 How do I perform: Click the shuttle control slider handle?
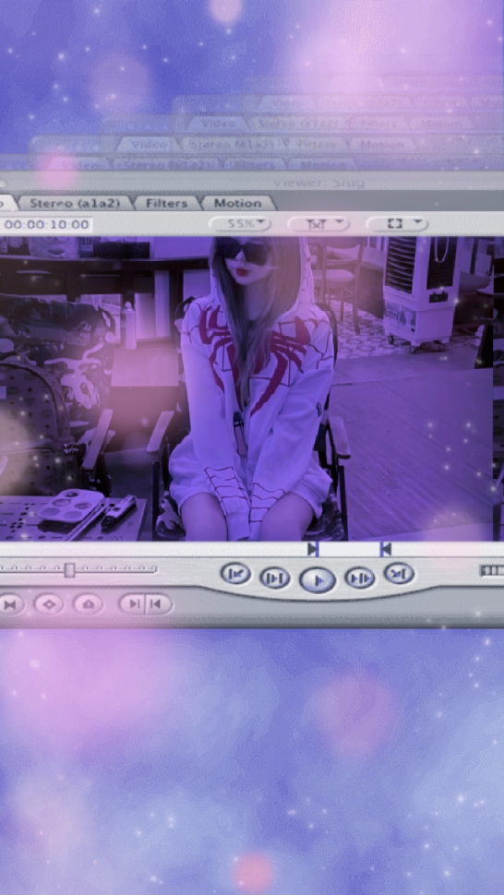[69, 569]
